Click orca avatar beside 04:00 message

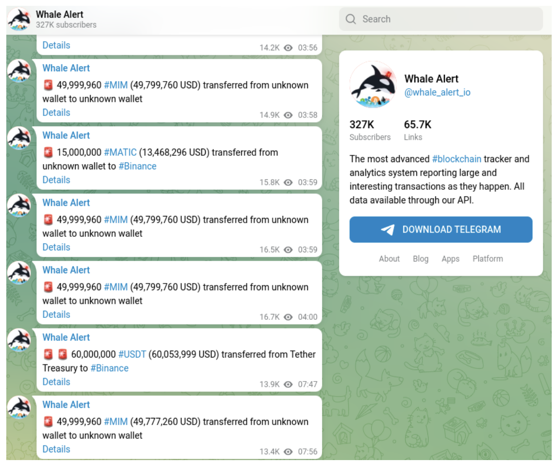click(19, 273)
